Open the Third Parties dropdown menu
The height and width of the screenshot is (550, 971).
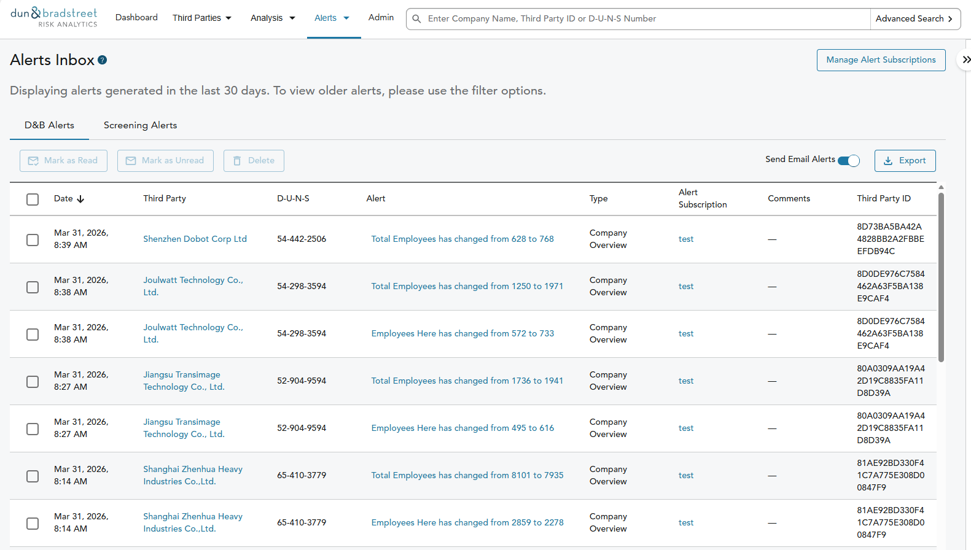[x=202, y=18]
